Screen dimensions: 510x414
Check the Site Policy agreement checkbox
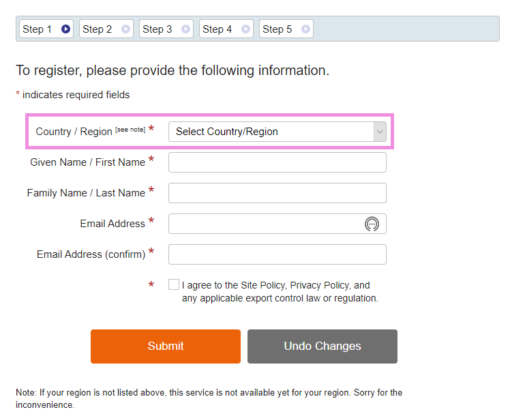[x=174, y=285]
